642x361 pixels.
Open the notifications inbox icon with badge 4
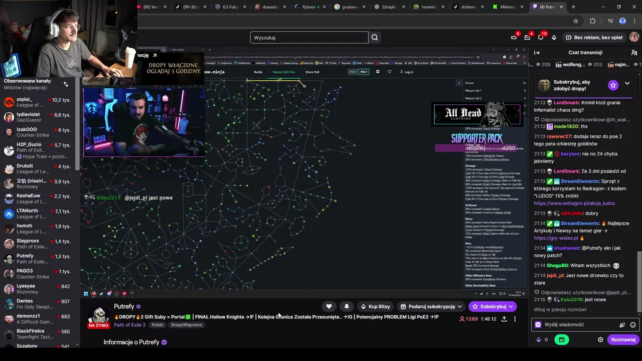pos(527,37)
